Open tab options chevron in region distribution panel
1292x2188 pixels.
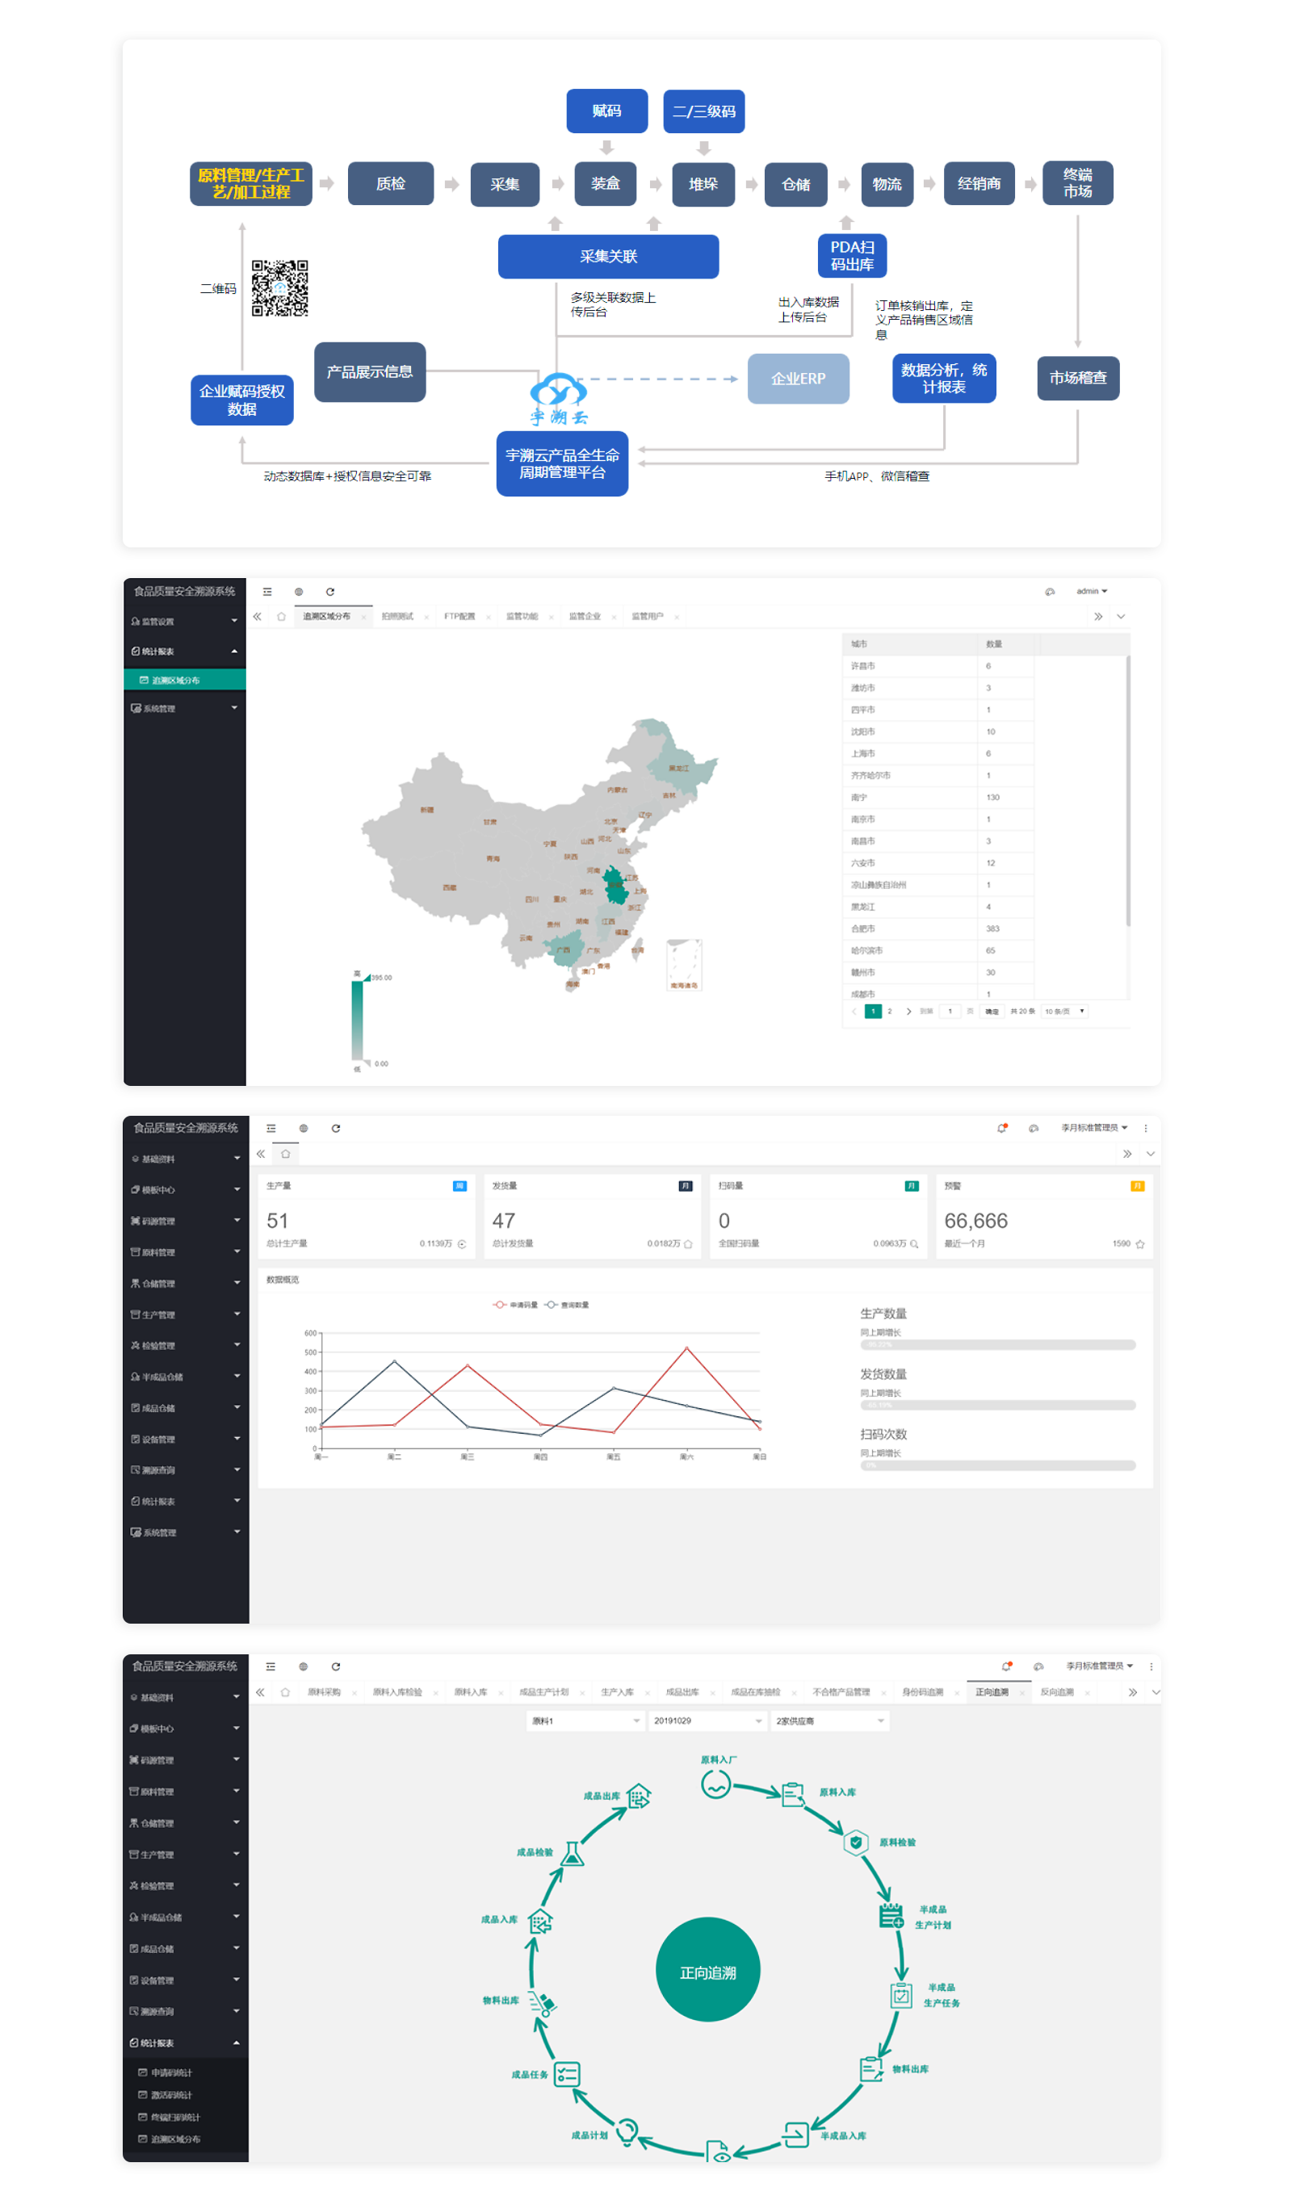pos(1122,616)
